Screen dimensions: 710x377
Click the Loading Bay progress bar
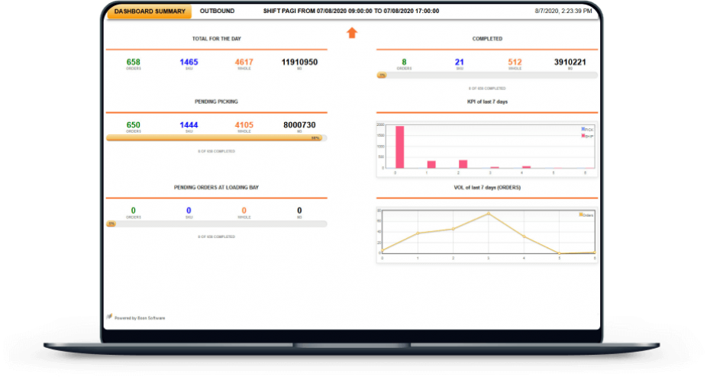[x=217, y=224]
